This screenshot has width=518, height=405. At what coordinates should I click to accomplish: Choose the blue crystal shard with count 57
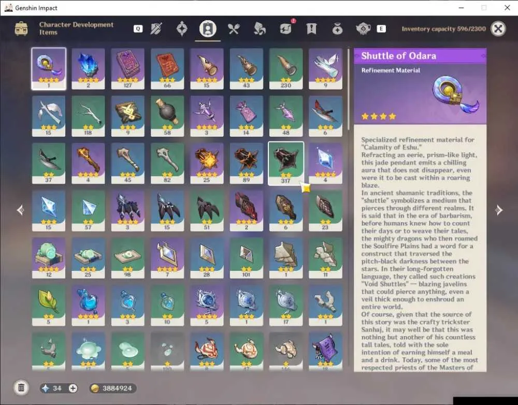pos(88,211)
